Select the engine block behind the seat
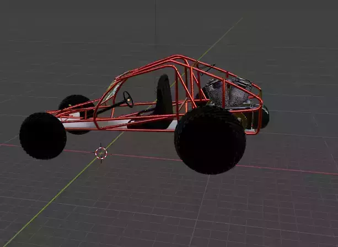The width and height of the screenshot is (338, 247). tap(228, 92)
